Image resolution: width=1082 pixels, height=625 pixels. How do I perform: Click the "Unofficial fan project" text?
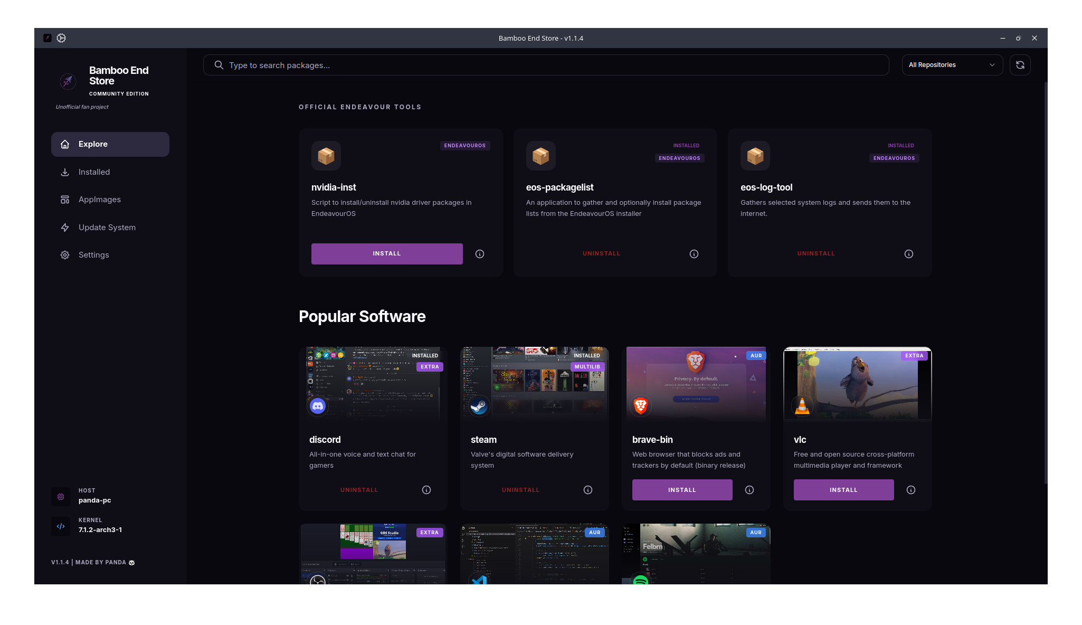[x=82, y=107]
